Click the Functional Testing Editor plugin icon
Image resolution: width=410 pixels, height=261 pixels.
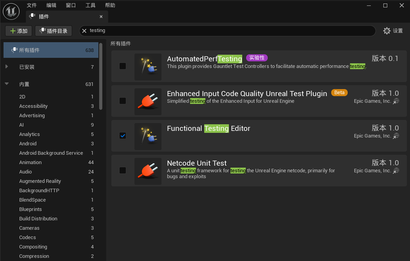(x=148, y=136)
